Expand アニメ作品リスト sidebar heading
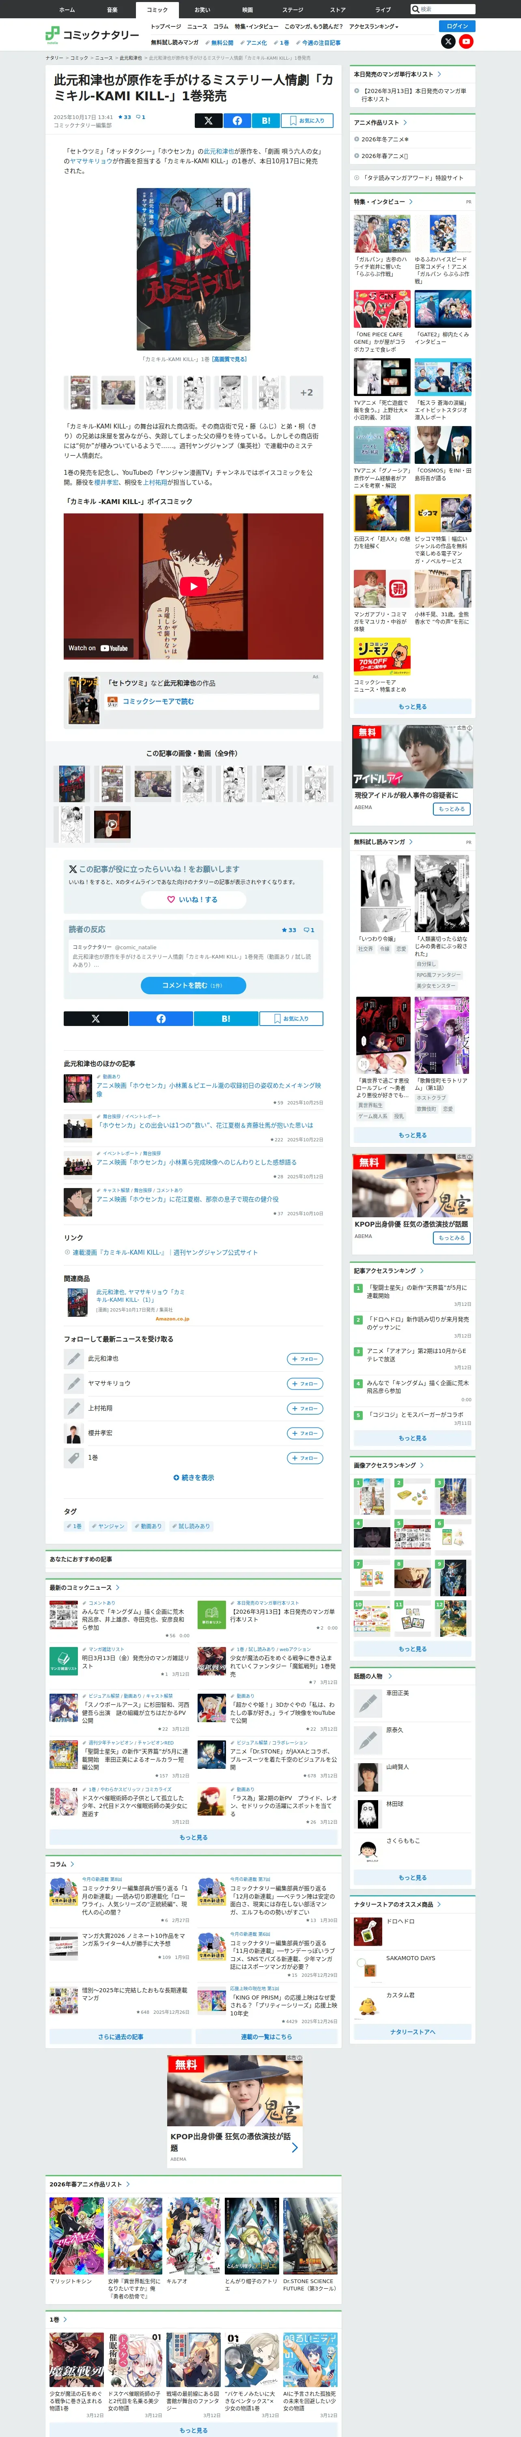Screen dimensions: 521x2437 pos(380,122)
